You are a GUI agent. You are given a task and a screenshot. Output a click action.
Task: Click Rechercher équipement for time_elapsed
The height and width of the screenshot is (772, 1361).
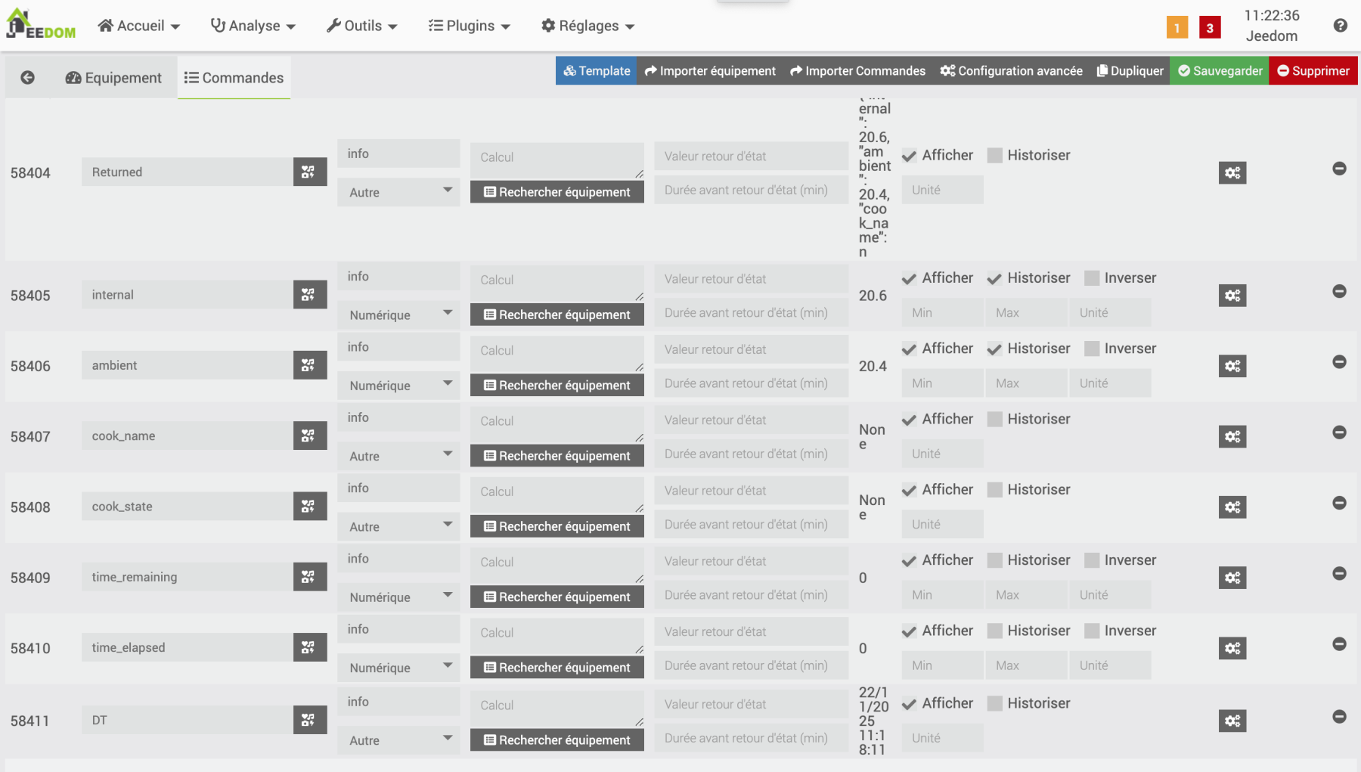click(x=556, y=668)
